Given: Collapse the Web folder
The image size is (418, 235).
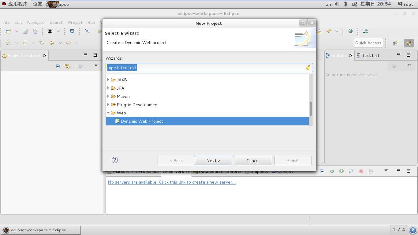Looking at the screenshot, I should point(108,113).
